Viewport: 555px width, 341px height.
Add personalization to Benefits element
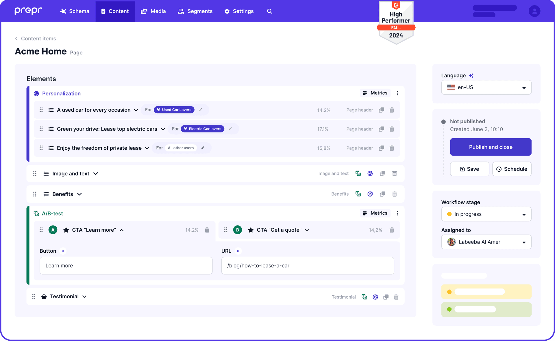click(x=370, y=194)
